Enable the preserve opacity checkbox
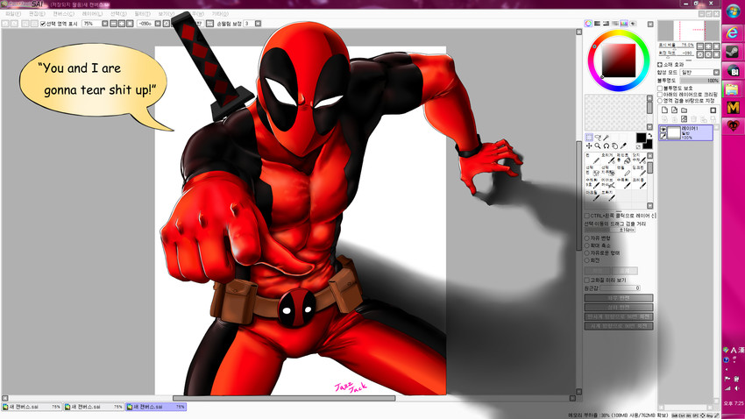 click(x=660, y=89)
